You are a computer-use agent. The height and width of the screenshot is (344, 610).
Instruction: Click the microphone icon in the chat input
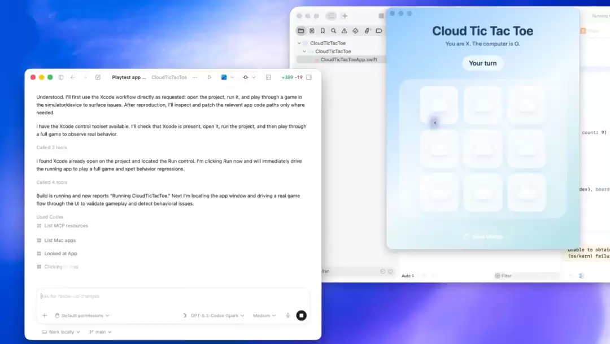pyautogui.click(x=288, y=315)
